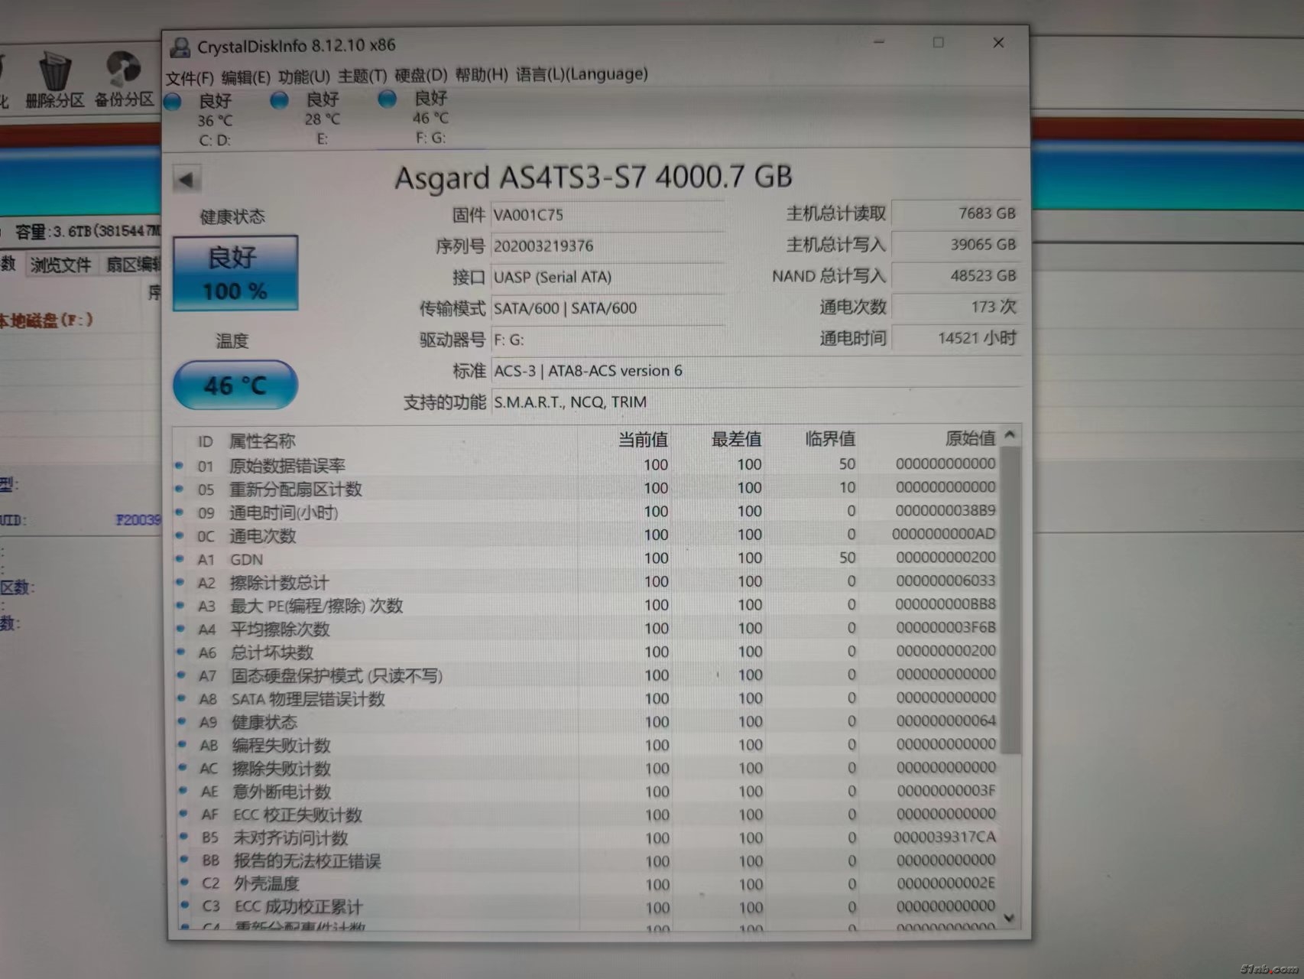The image size is (1304, 979).
Task: Click the transfer mode SATA/600 field
Action: 608,308
